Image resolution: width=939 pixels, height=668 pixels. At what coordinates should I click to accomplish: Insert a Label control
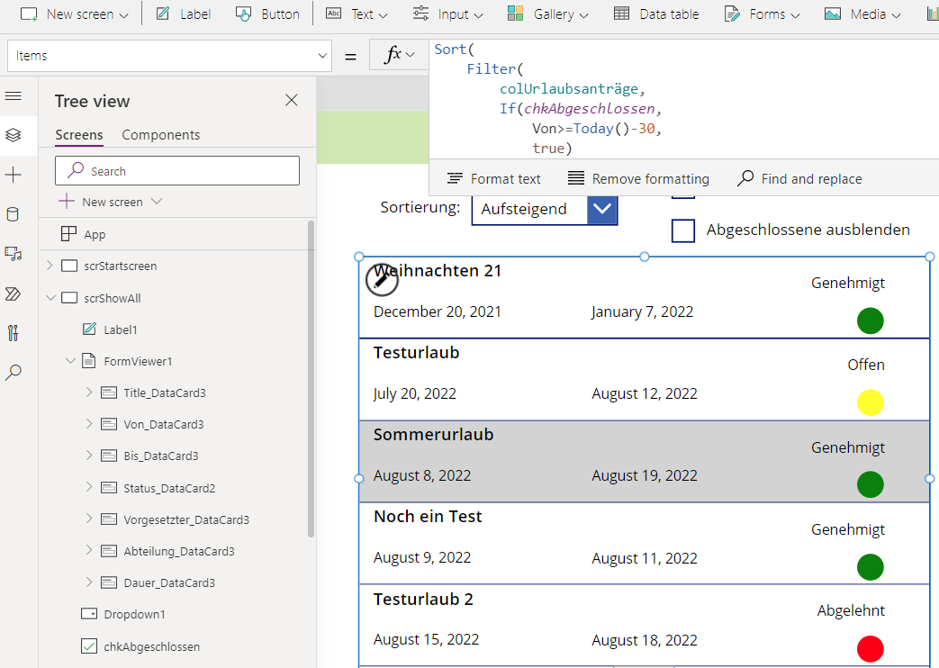point(184,14)
